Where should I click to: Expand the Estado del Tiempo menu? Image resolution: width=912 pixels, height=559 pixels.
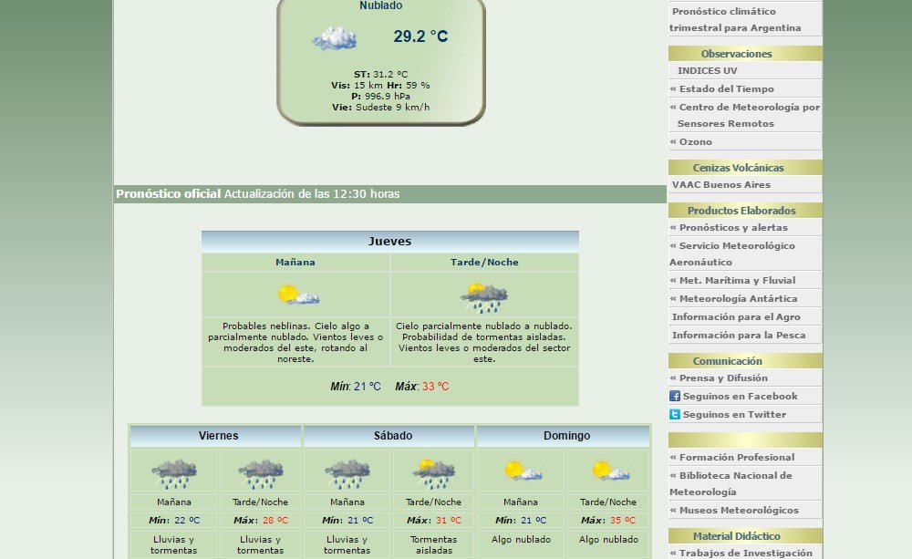pos(726,88)
